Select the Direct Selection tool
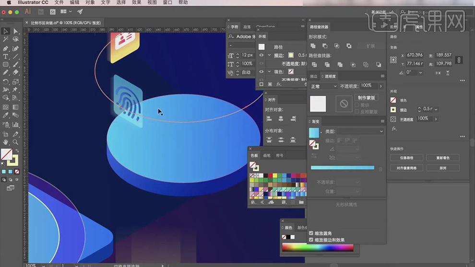 (15, 31)
